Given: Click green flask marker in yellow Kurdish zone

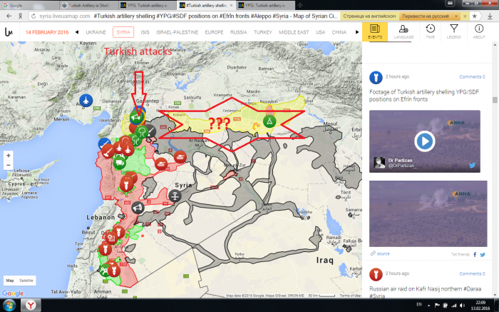Looking at the screenshot, I should coord(269,121).
